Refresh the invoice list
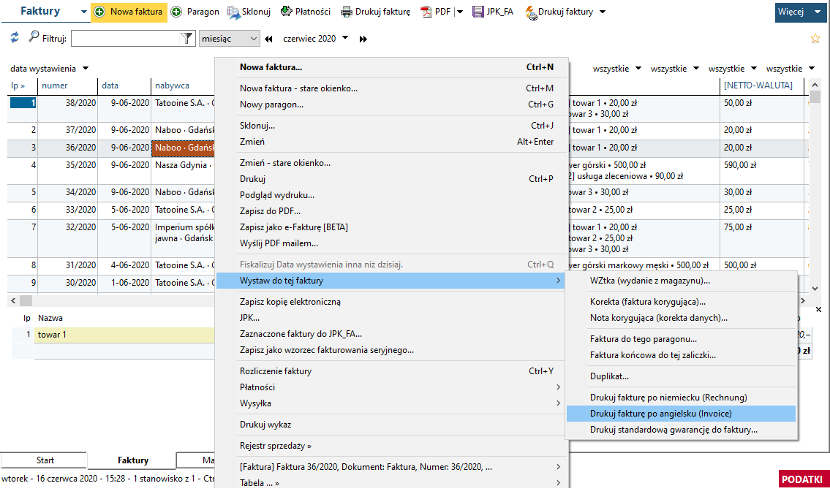The image size is (830, 494). [x=15, y=37]
